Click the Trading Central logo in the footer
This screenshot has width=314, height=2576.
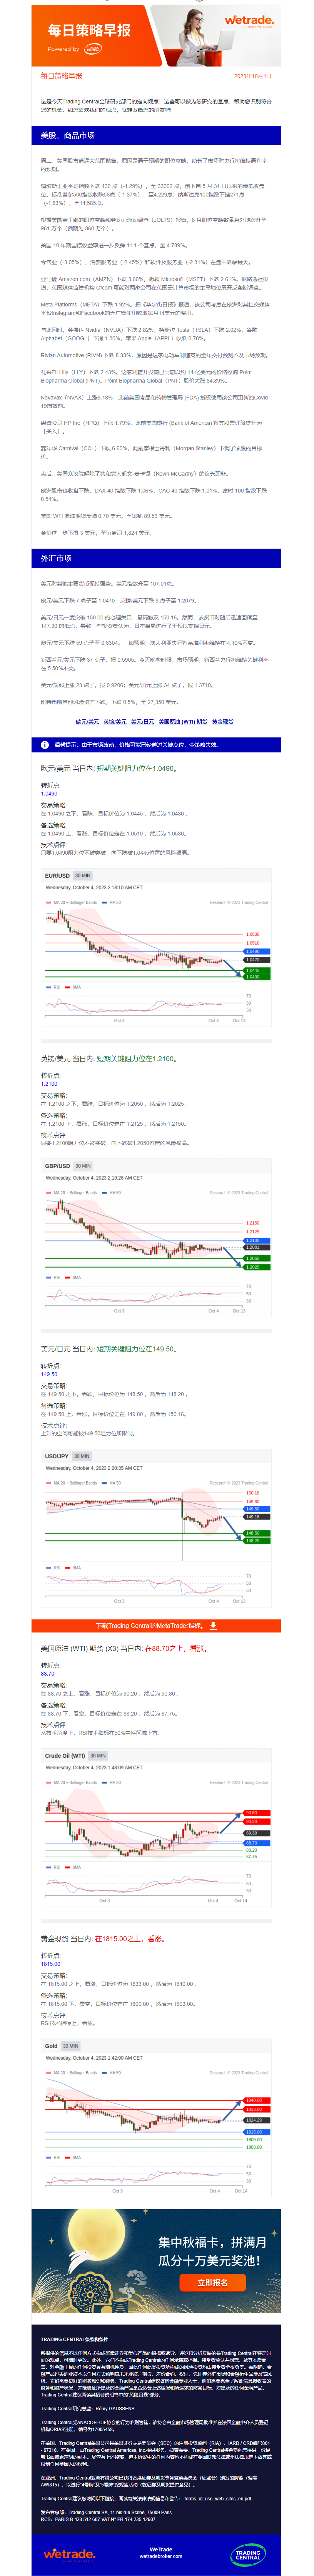point(248,2554)
